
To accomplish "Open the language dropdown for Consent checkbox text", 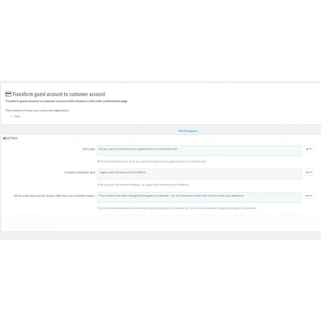I will pos(308,172).
